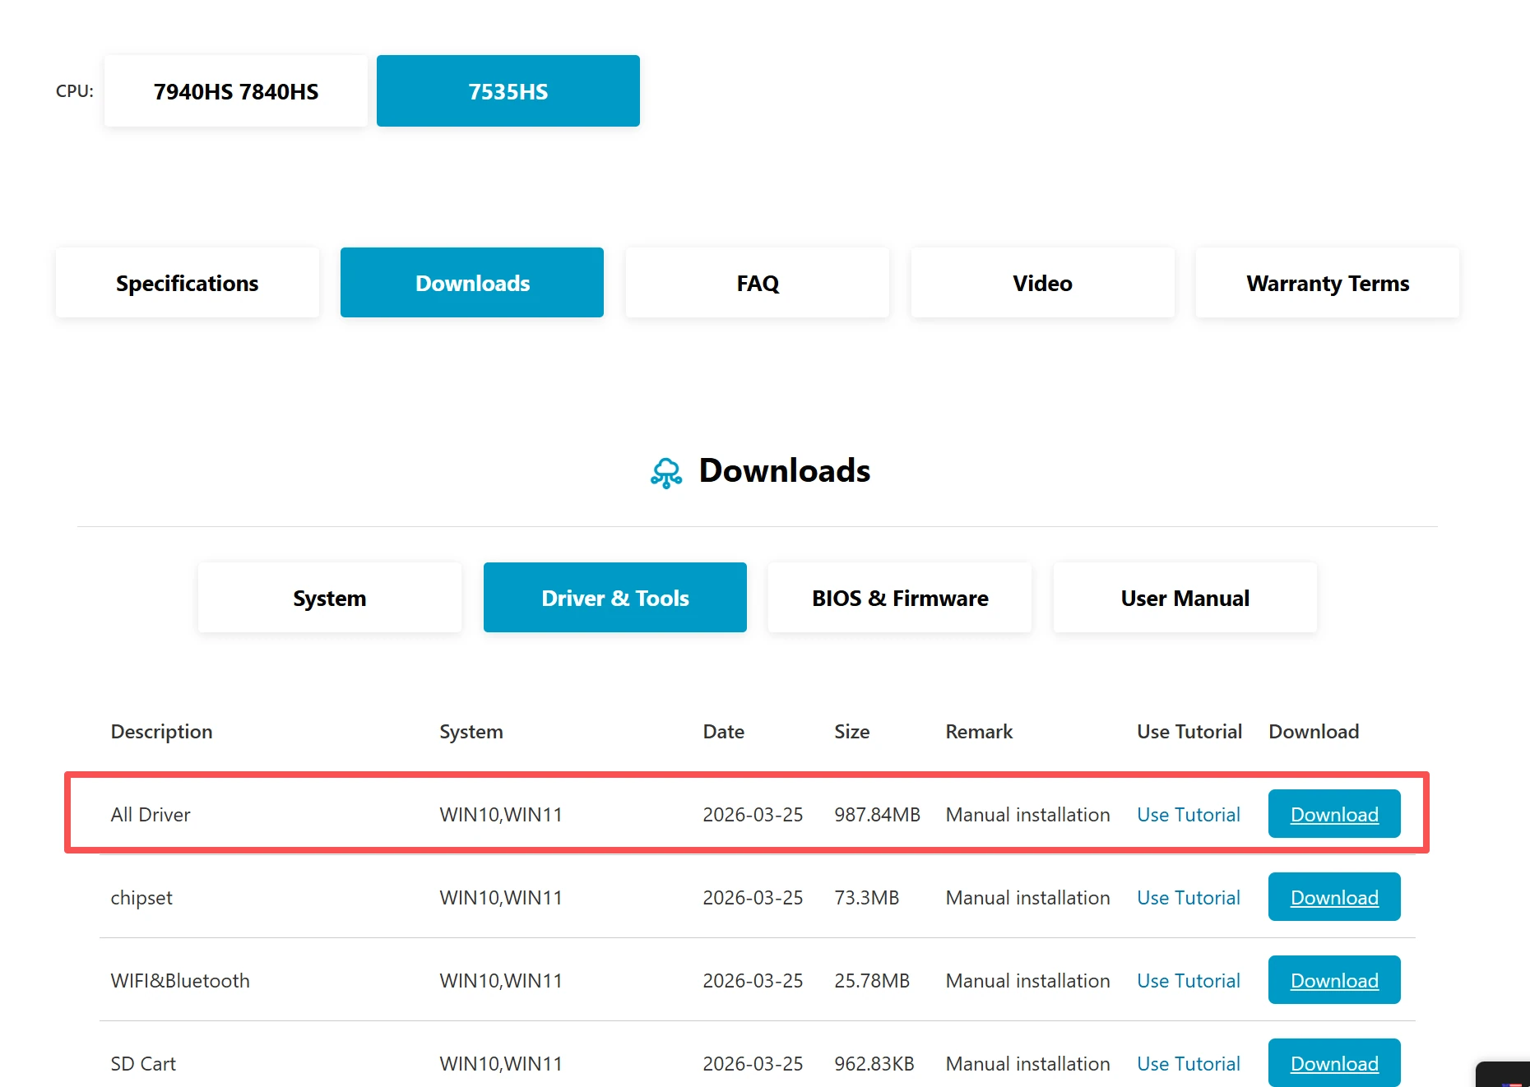Select the 7940HS 7840HS CPU option
Screen dimensions: 1530x1087
(x=236, y=91)
